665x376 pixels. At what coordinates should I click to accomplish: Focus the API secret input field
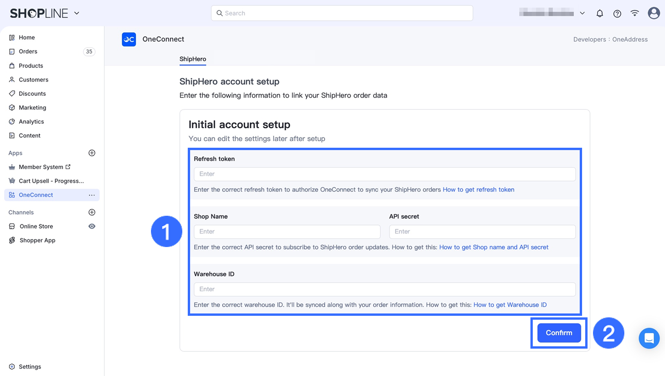pyautogui.click(x=482, y=231)
